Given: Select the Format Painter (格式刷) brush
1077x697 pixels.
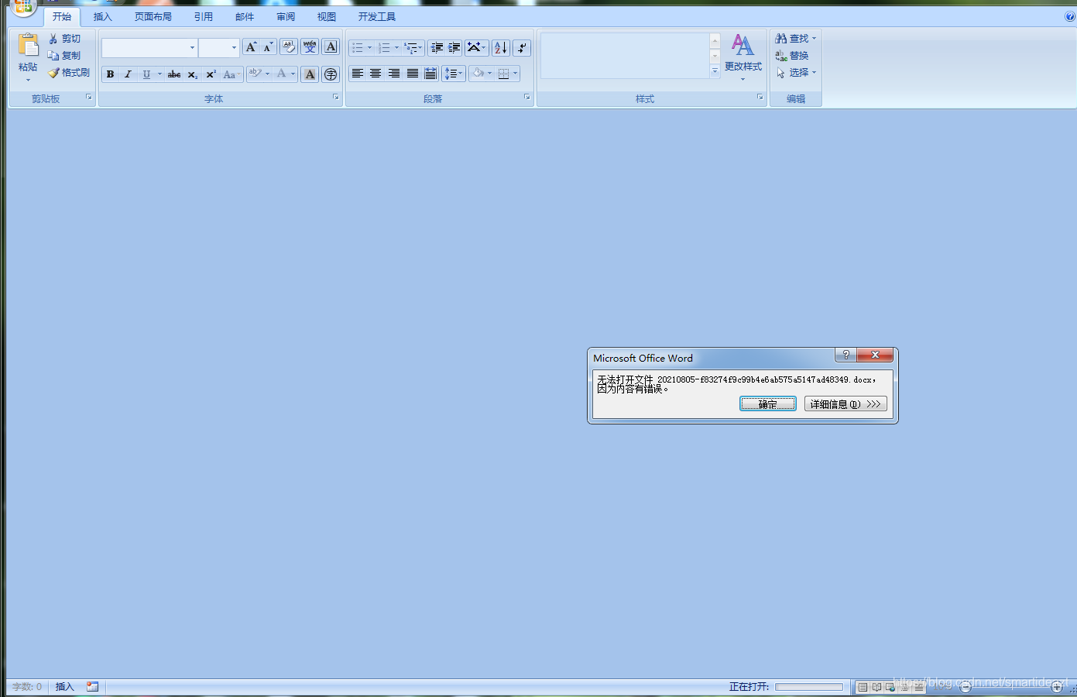Looking at the screenshot, I should pyautogui.click(x=69, y=73).
